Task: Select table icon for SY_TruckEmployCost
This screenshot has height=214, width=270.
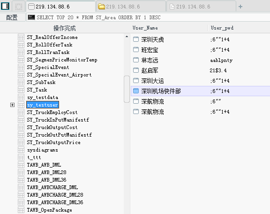Action: (21, 113)
